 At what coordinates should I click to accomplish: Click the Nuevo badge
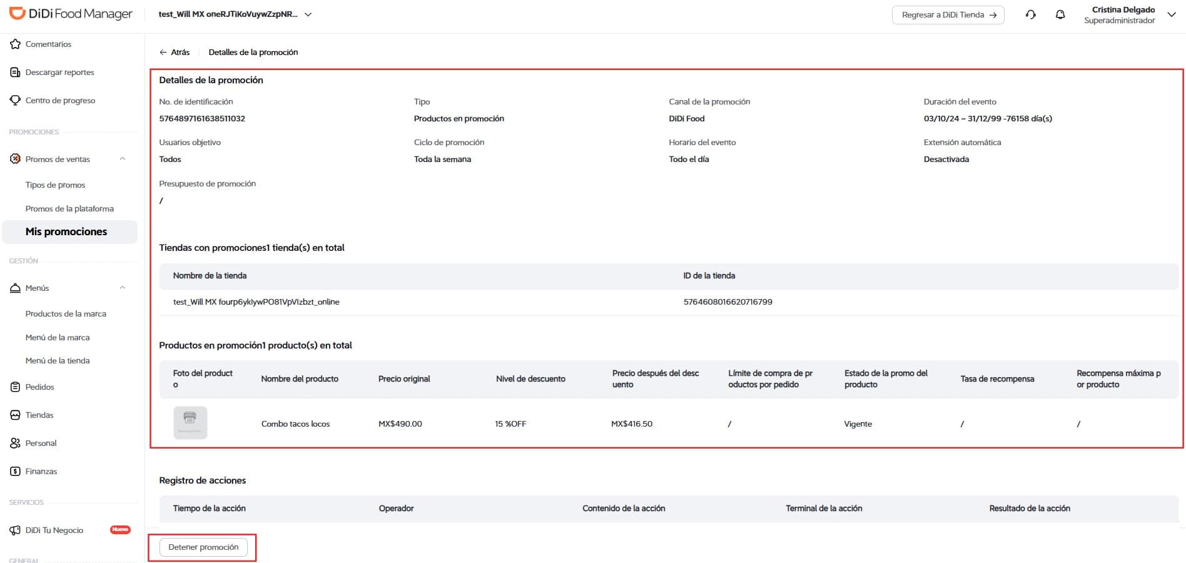click(120, 530)
